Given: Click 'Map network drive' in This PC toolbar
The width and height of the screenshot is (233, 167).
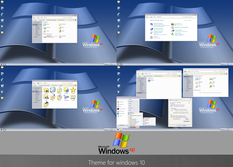Looking at the screenshot, I should click(x=61, y=20).
